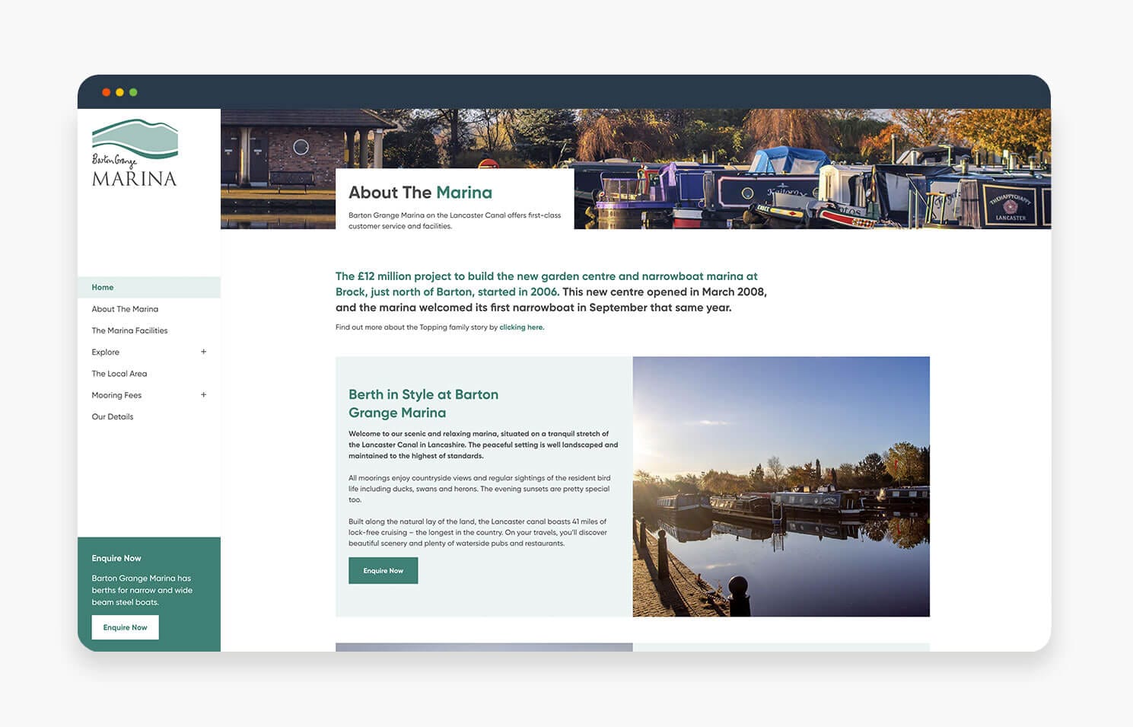The height and width of the screenshot is (727, 1133).
Task: Click the red close dot in window bar
Action: (106, 92)
